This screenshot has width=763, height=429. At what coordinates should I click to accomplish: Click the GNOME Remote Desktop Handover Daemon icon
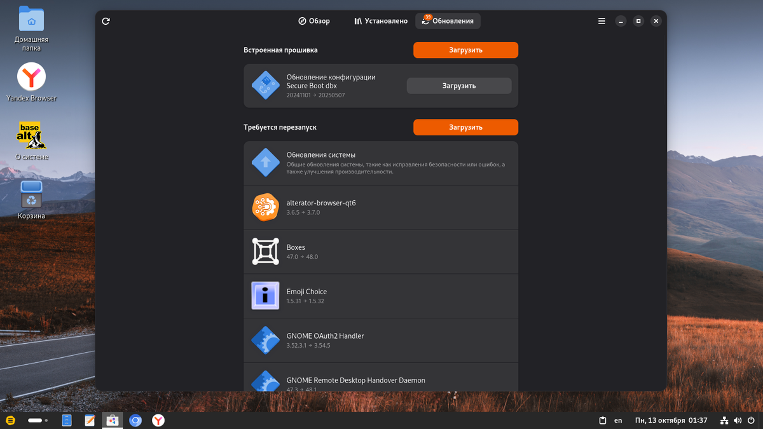(265, 381)
